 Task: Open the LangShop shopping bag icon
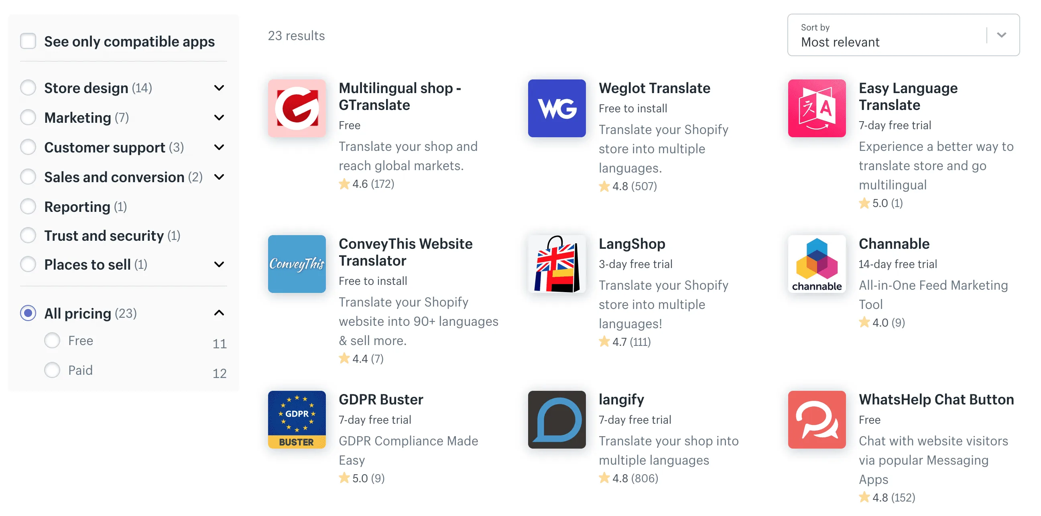557,264
